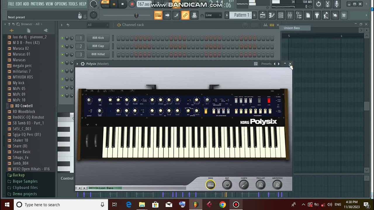374x210 pixels.
Task: Open File Explorer from the taskbar
Action: [x=142, y=205]
